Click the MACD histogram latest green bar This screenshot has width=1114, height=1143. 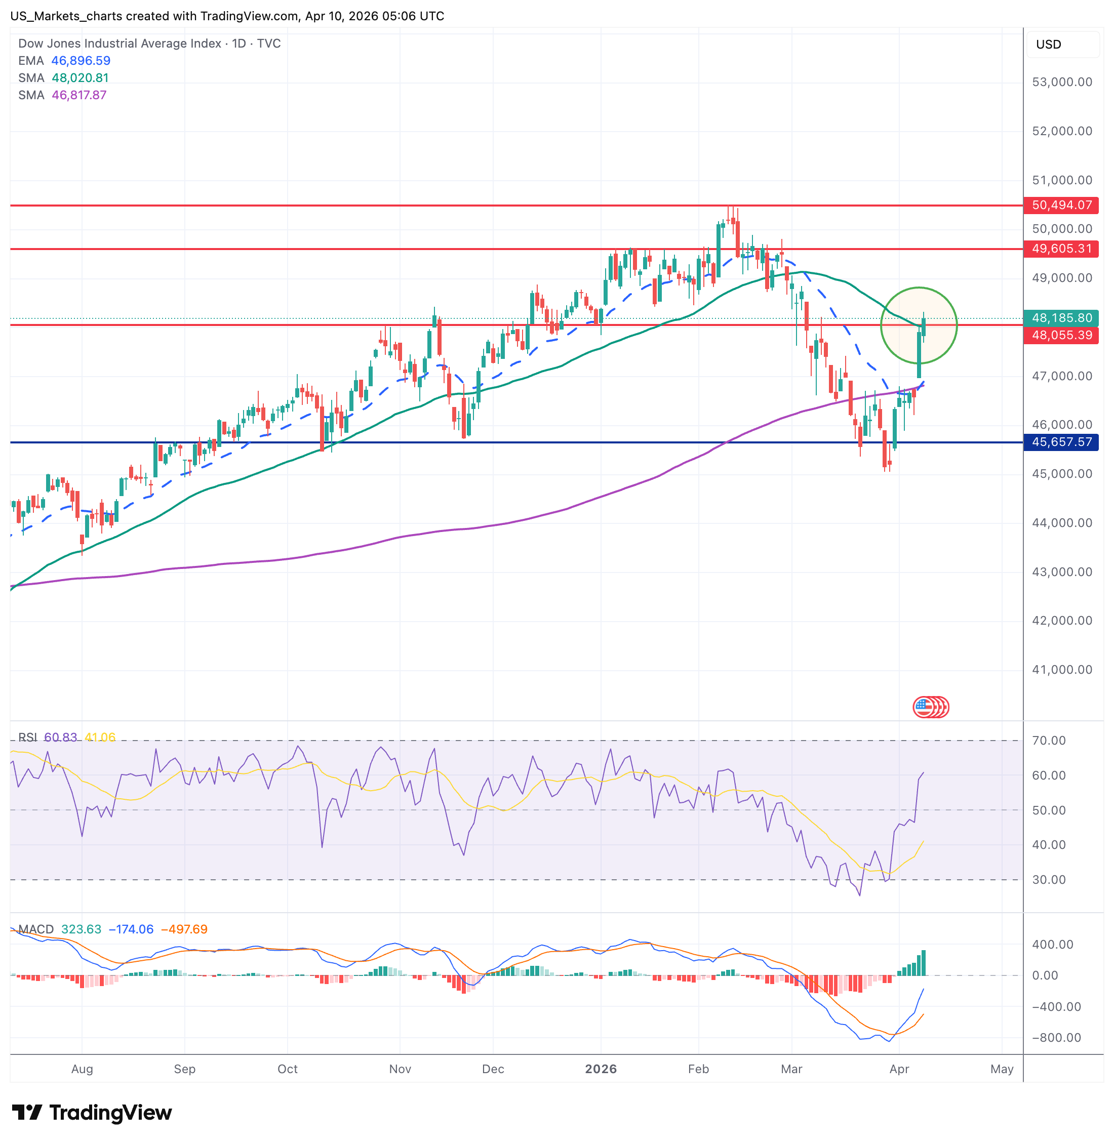(x=924, y=964)
